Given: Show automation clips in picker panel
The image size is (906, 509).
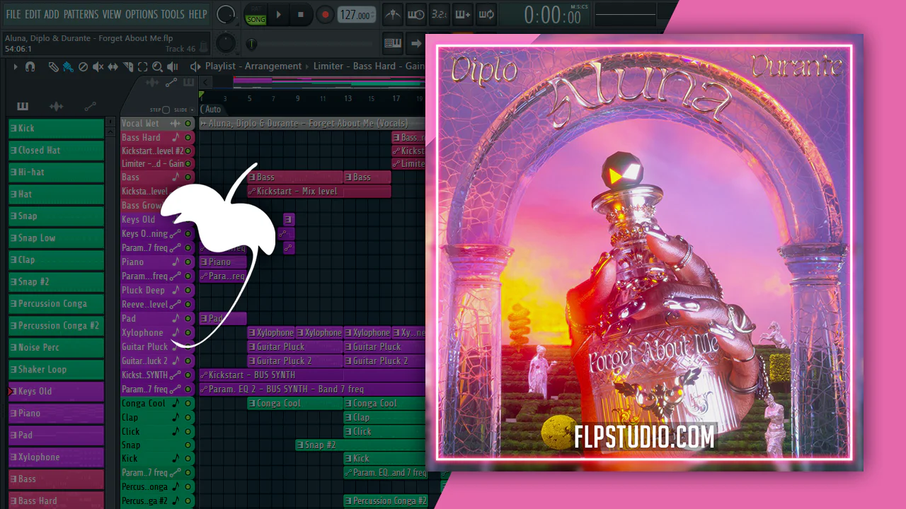Looking at the screenshot, I should (90, 107).
